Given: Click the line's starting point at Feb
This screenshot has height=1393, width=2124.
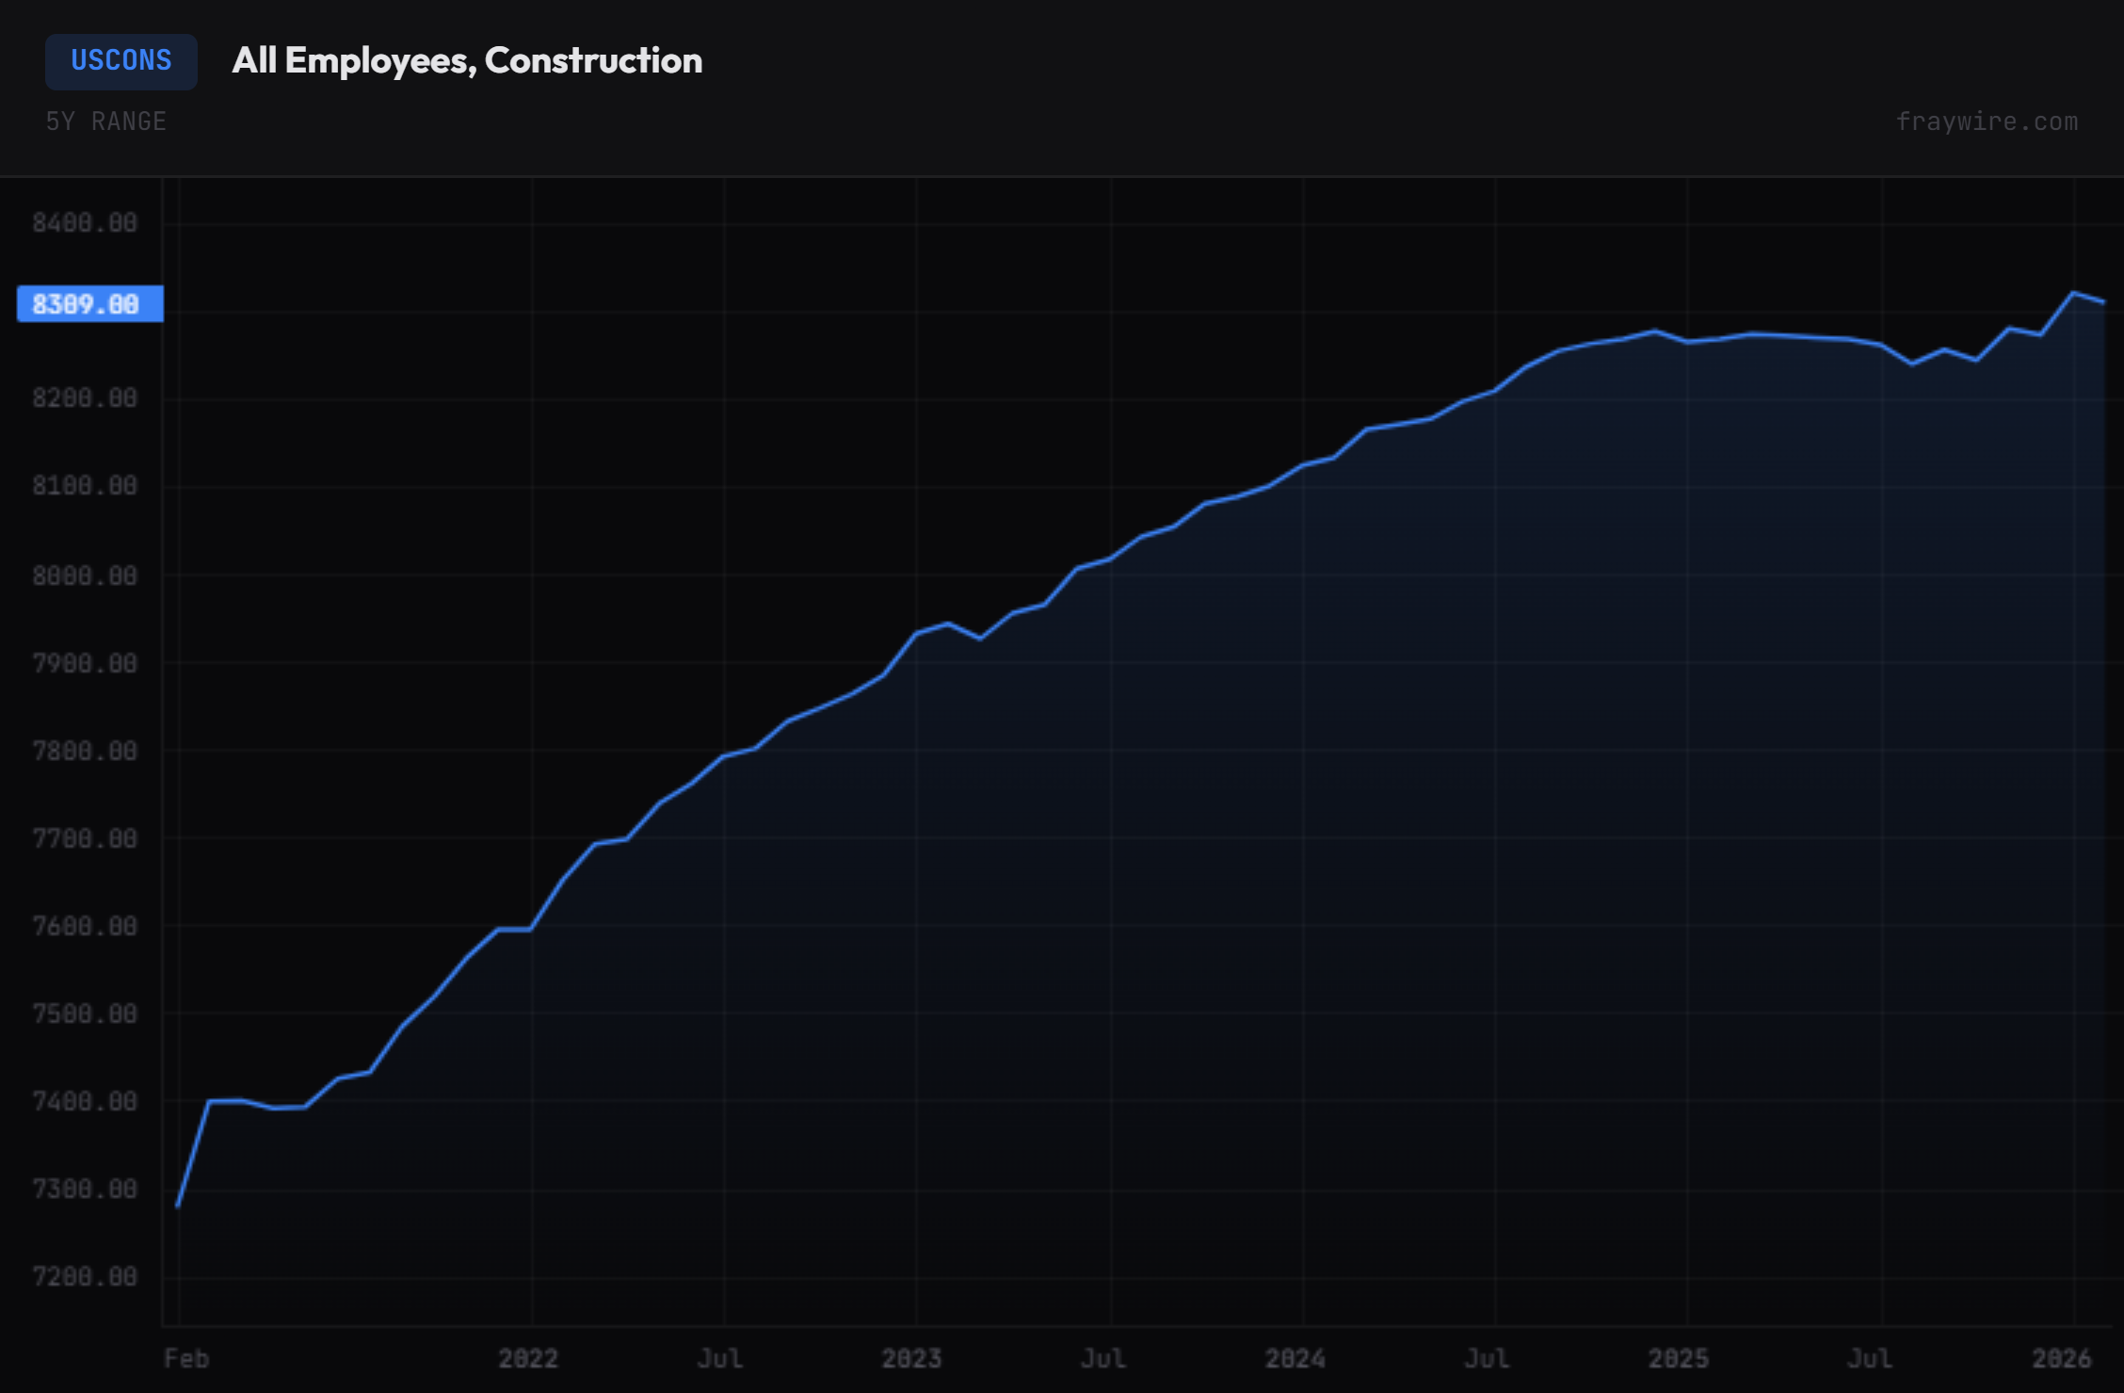Looking at the screenshot, I should pyautogui.click(x=178, y=1206).
